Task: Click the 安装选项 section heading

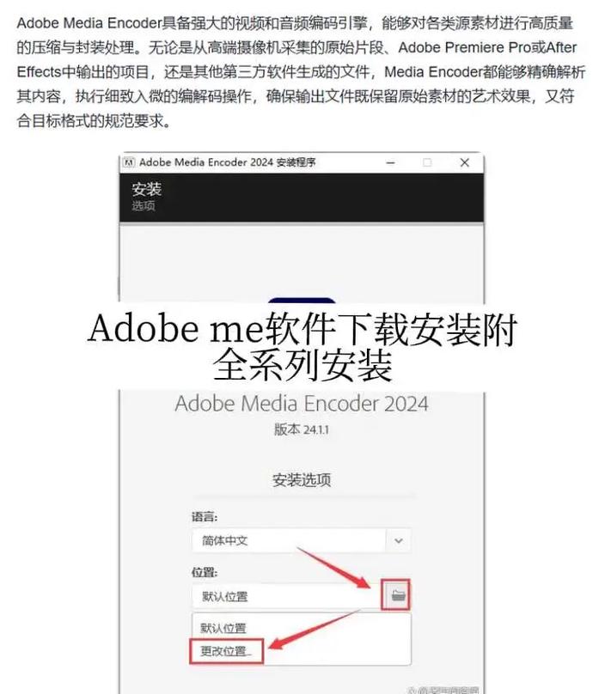Action: coord(302,480)
